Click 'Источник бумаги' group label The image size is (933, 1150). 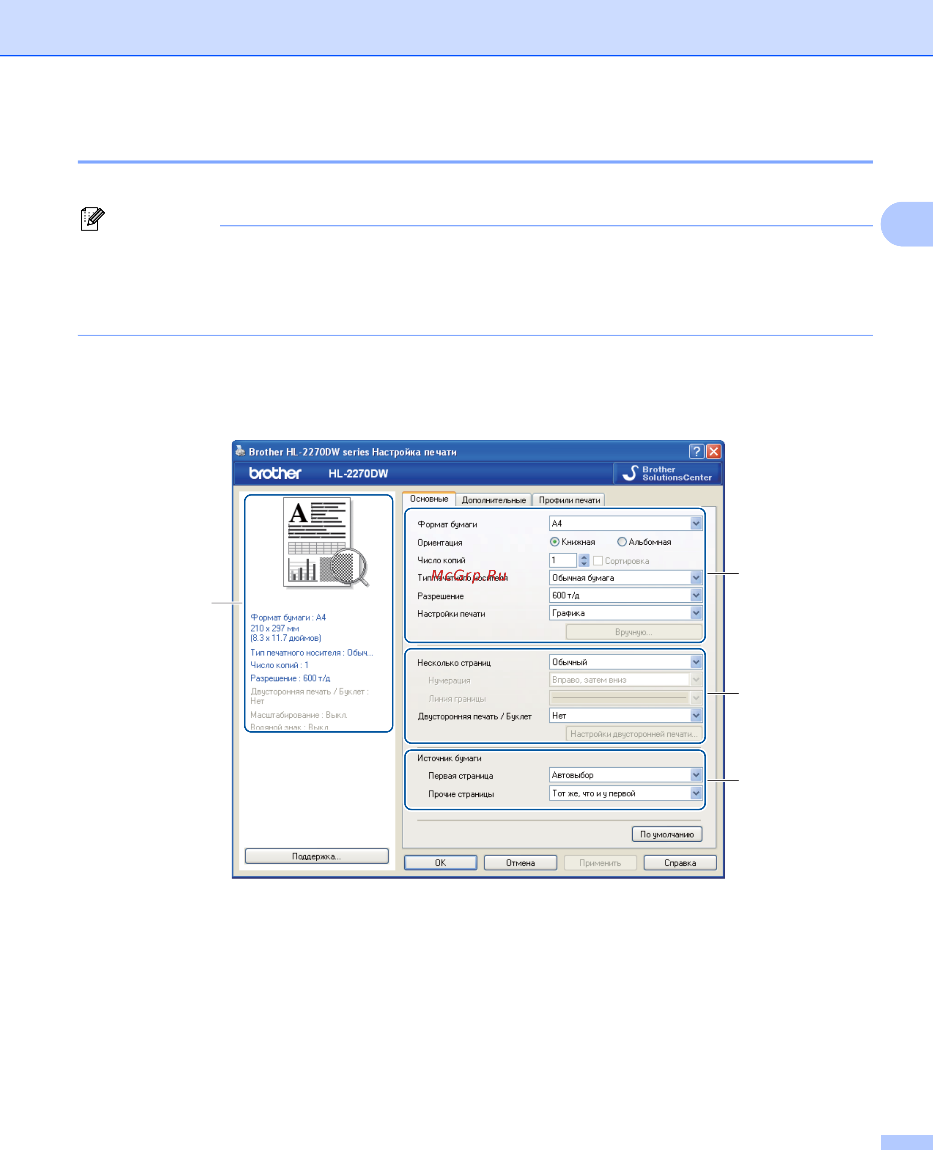click(449, 758)
